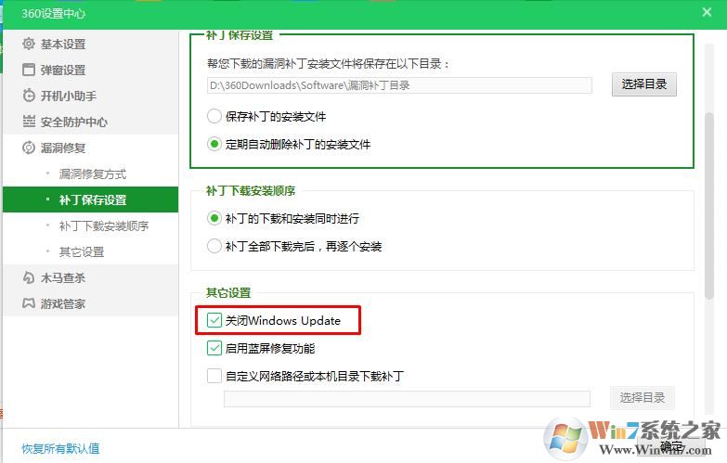Image resolution: width=727 pixels, height=463 pixels.
Task: Click the clock icon beside 开机小助手
Action: (28, 96)
